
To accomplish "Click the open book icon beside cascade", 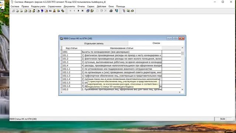I will [x=92, y=11].
